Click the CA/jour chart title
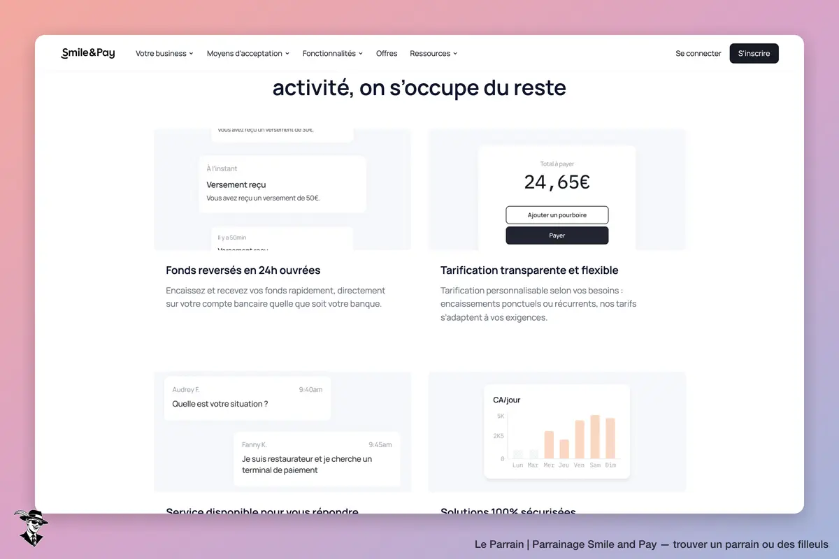839x559 pixels. [507, 400]
